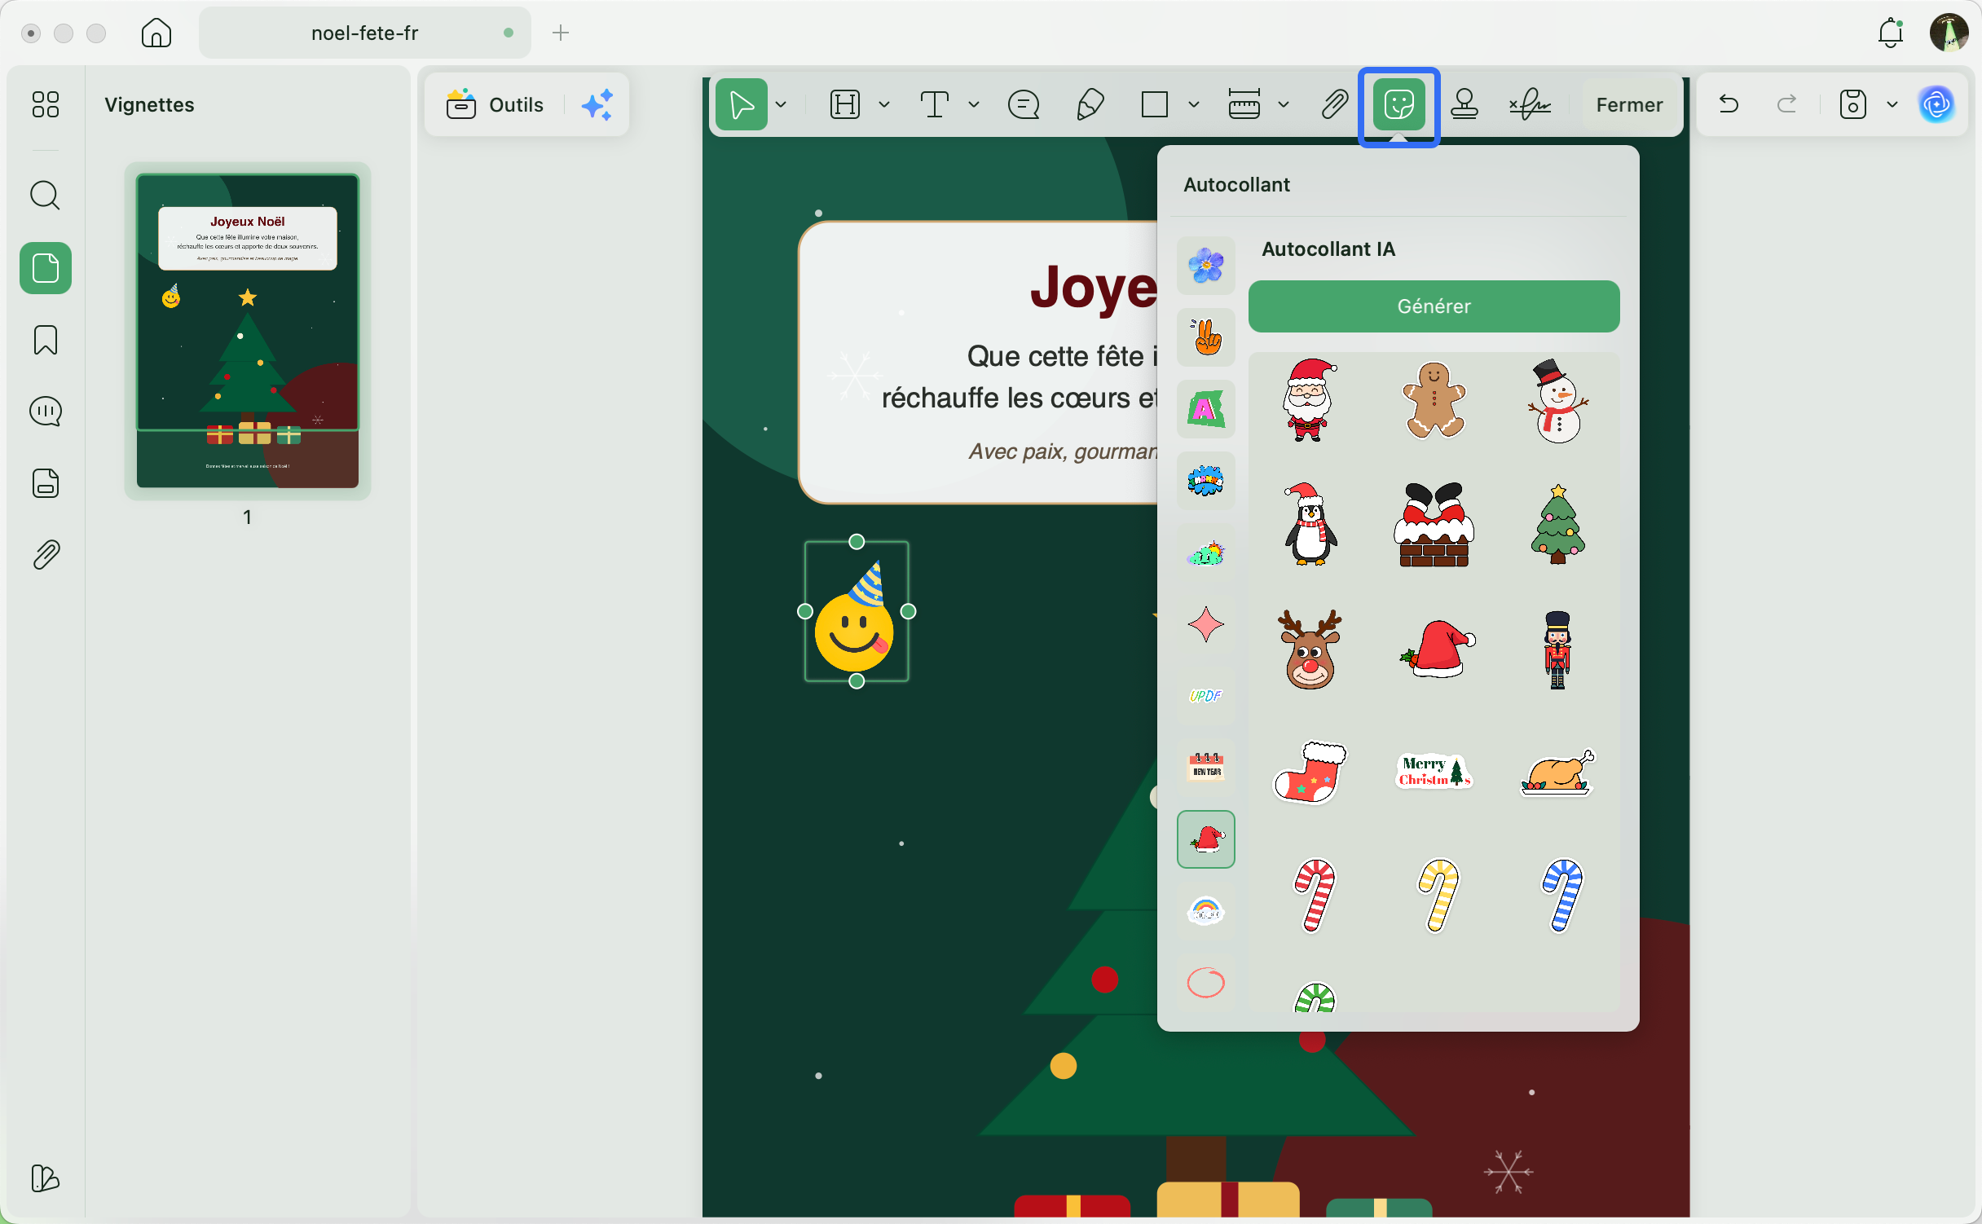
Task: Expand the shape tool dropdown arrow
Action: [x=1194, y=104]
